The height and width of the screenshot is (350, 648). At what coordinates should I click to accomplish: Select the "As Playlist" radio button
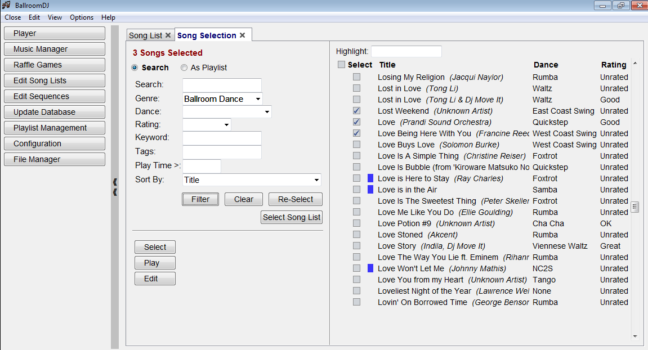click(x=184, y=67)
